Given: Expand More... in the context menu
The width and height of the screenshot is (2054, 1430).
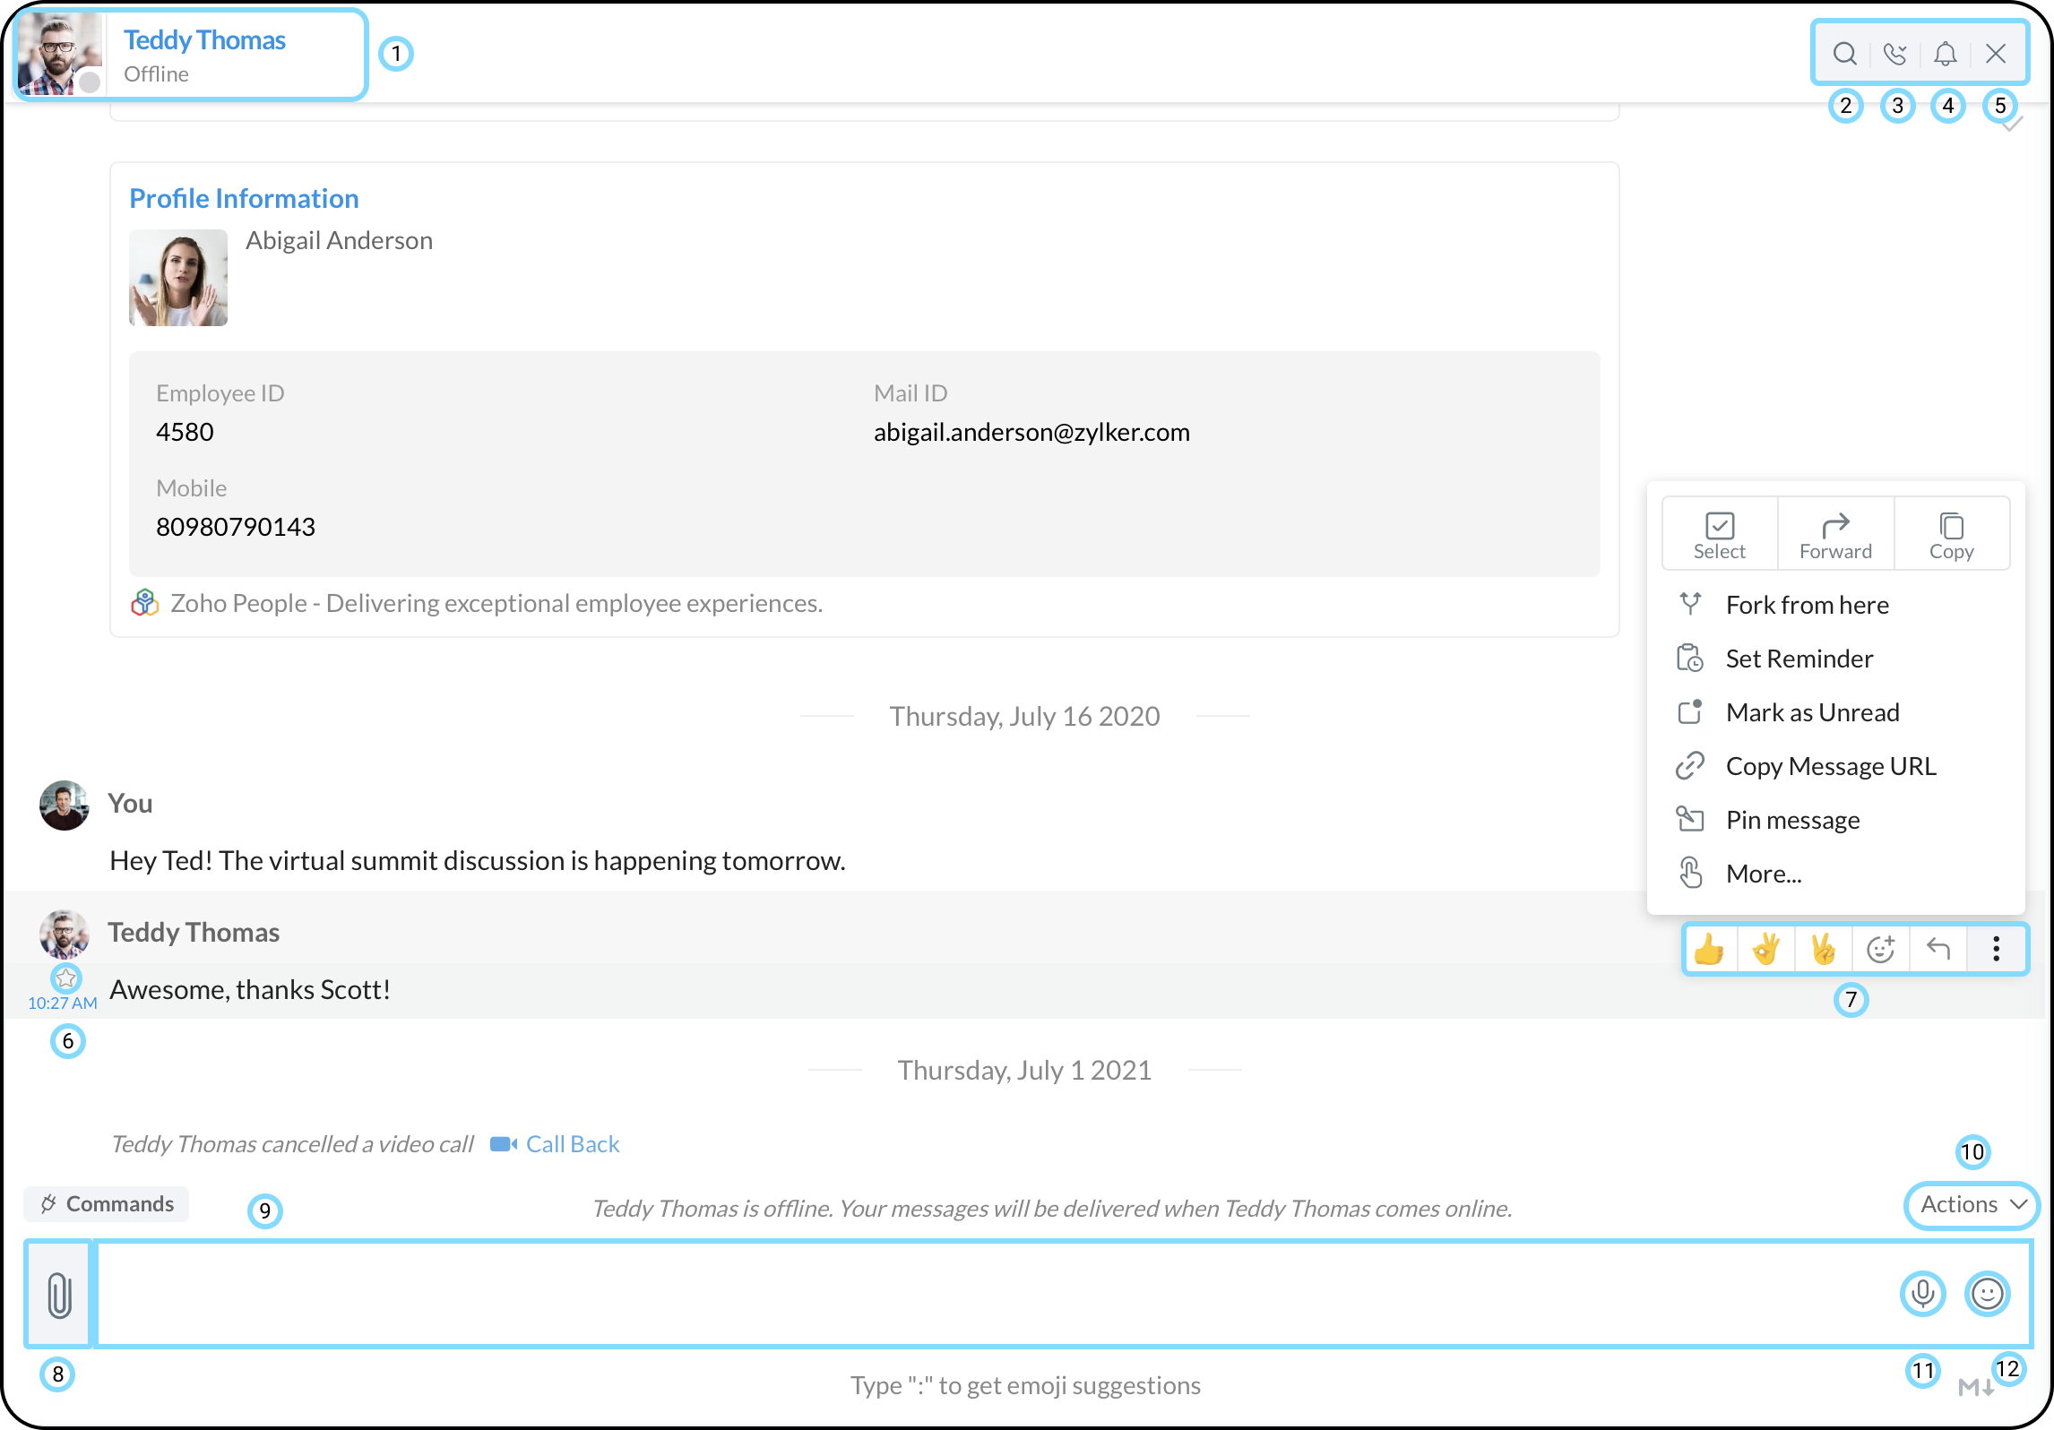Looking at the screenshot, I should (1763, 874).
